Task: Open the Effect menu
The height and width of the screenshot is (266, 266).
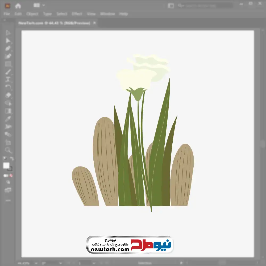Action: click(x=77, y=14)
